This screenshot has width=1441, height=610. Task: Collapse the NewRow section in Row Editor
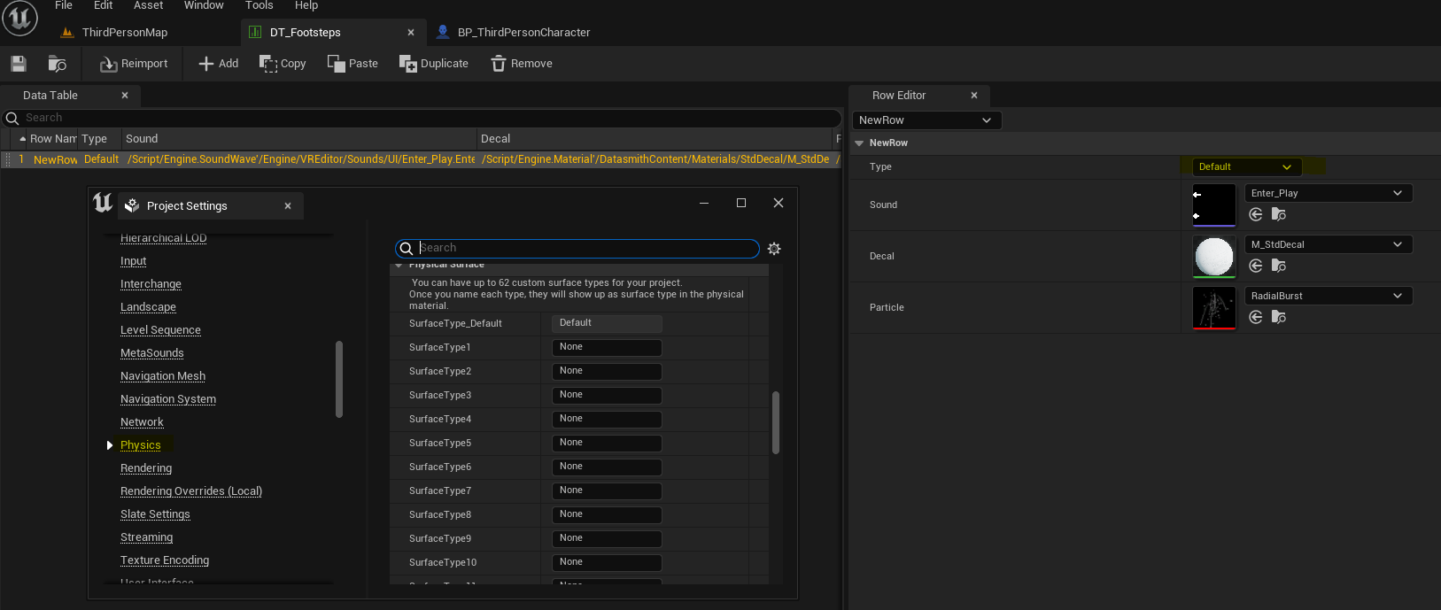(859, 143)
